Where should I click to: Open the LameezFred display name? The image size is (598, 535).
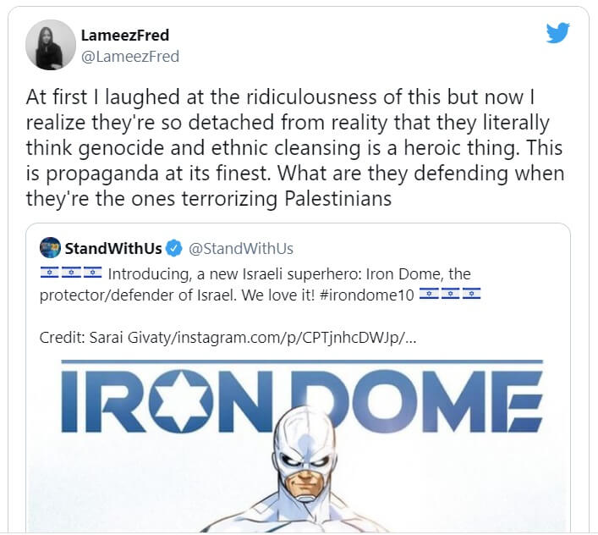[125, 35]
